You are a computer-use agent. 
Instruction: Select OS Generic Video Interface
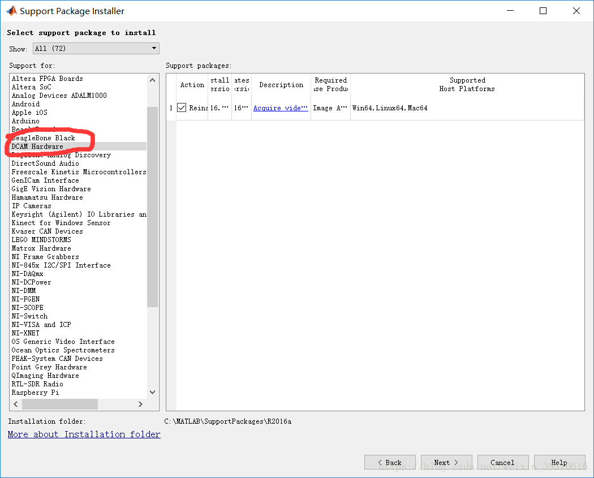click(79, 342)
